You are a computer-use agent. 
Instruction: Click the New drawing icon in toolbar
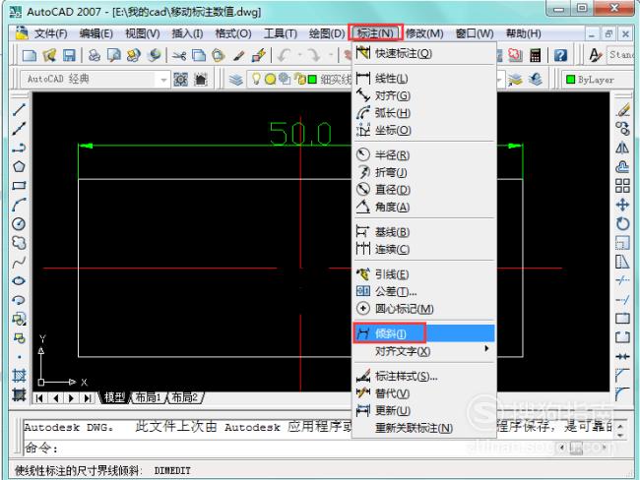pyautogui.click(x=30, y=55)
